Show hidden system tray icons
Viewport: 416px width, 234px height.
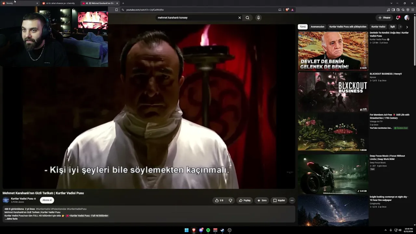pyautogui.click(x=386, y=230)
